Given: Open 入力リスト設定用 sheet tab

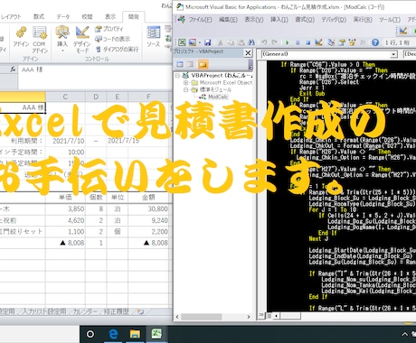Looking at the screenshot, I should click(44, 311).
